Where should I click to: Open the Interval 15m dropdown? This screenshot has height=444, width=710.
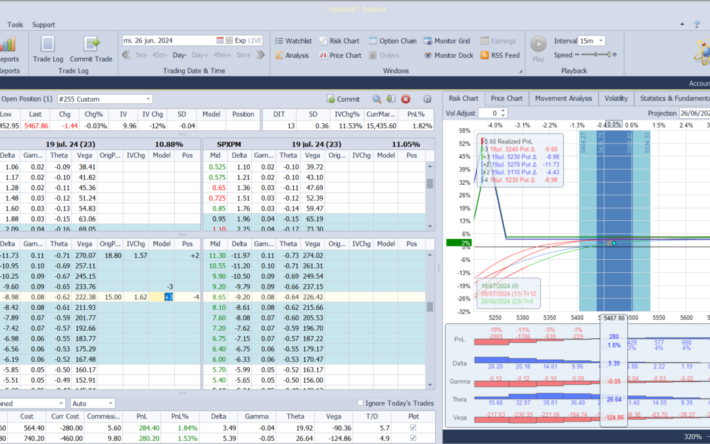(x=600, y=41)
